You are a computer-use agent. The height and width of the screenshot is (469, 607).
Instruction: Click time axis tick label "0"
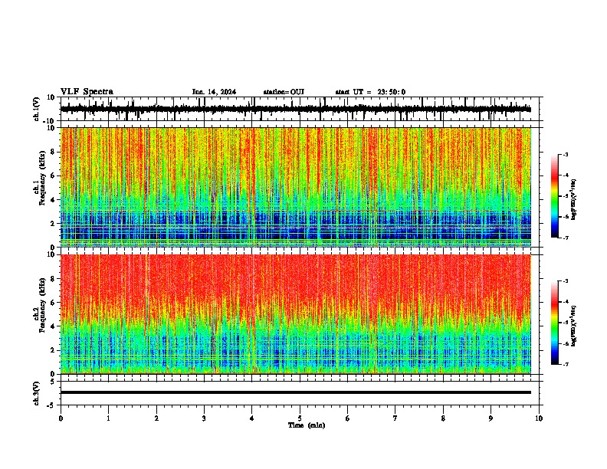(x=61, y=418)
